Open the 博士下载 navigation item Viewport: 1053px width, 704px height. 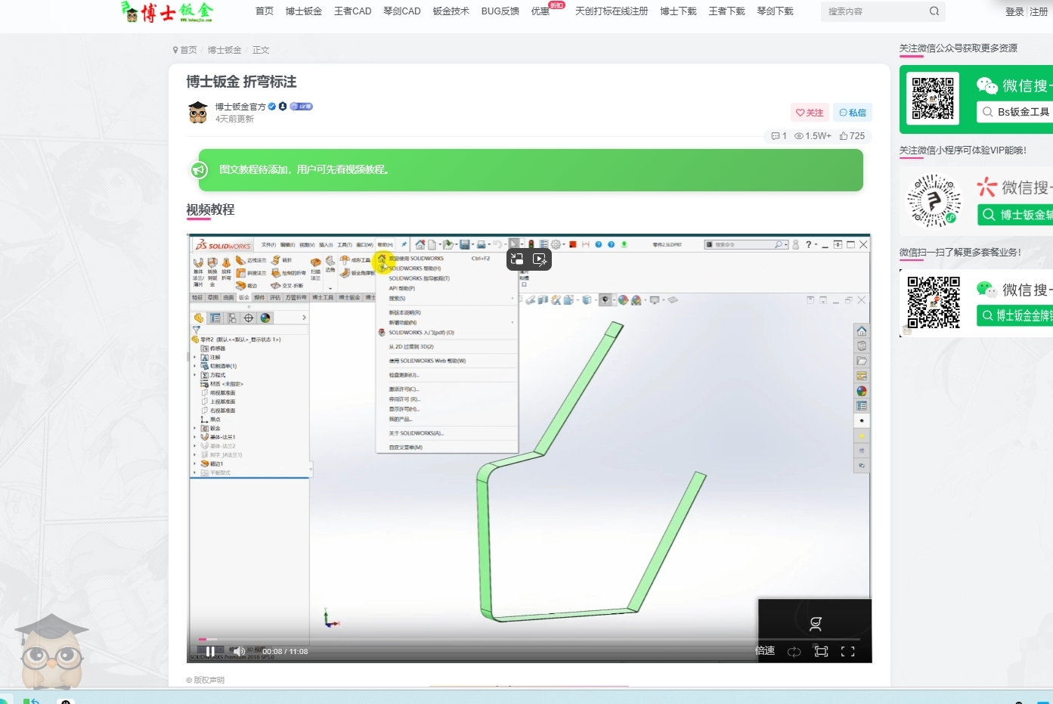[x=678, y=11]
